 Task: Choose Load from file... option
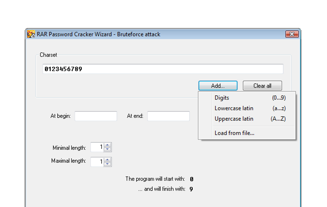click(x=234, y=133)
